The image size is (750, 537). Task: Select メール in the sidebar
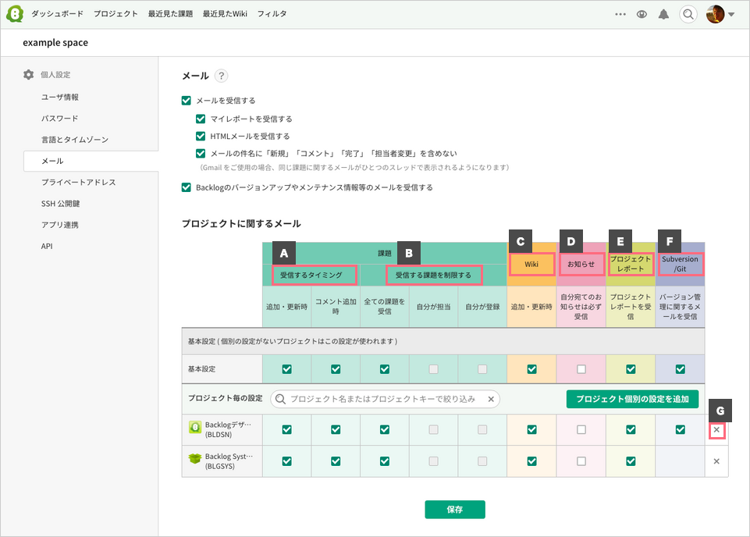click(91, 161)
